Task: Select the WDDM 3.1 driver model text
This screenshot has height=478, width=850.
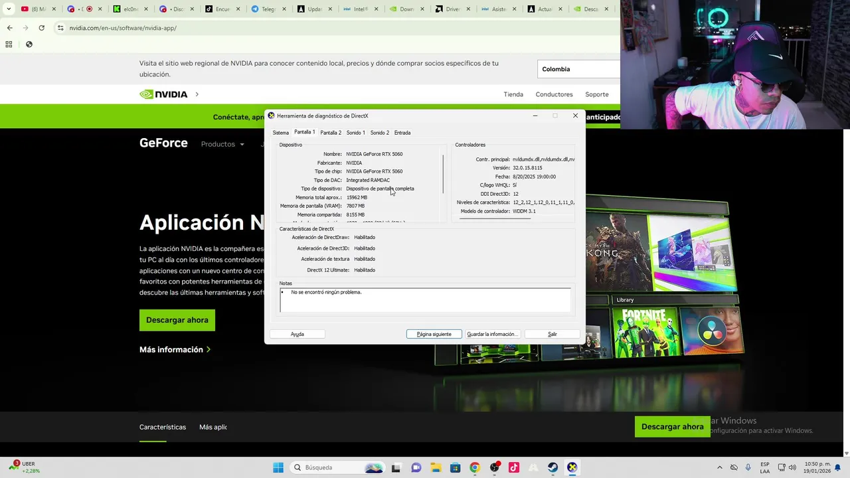Action: tap(524, 211)
